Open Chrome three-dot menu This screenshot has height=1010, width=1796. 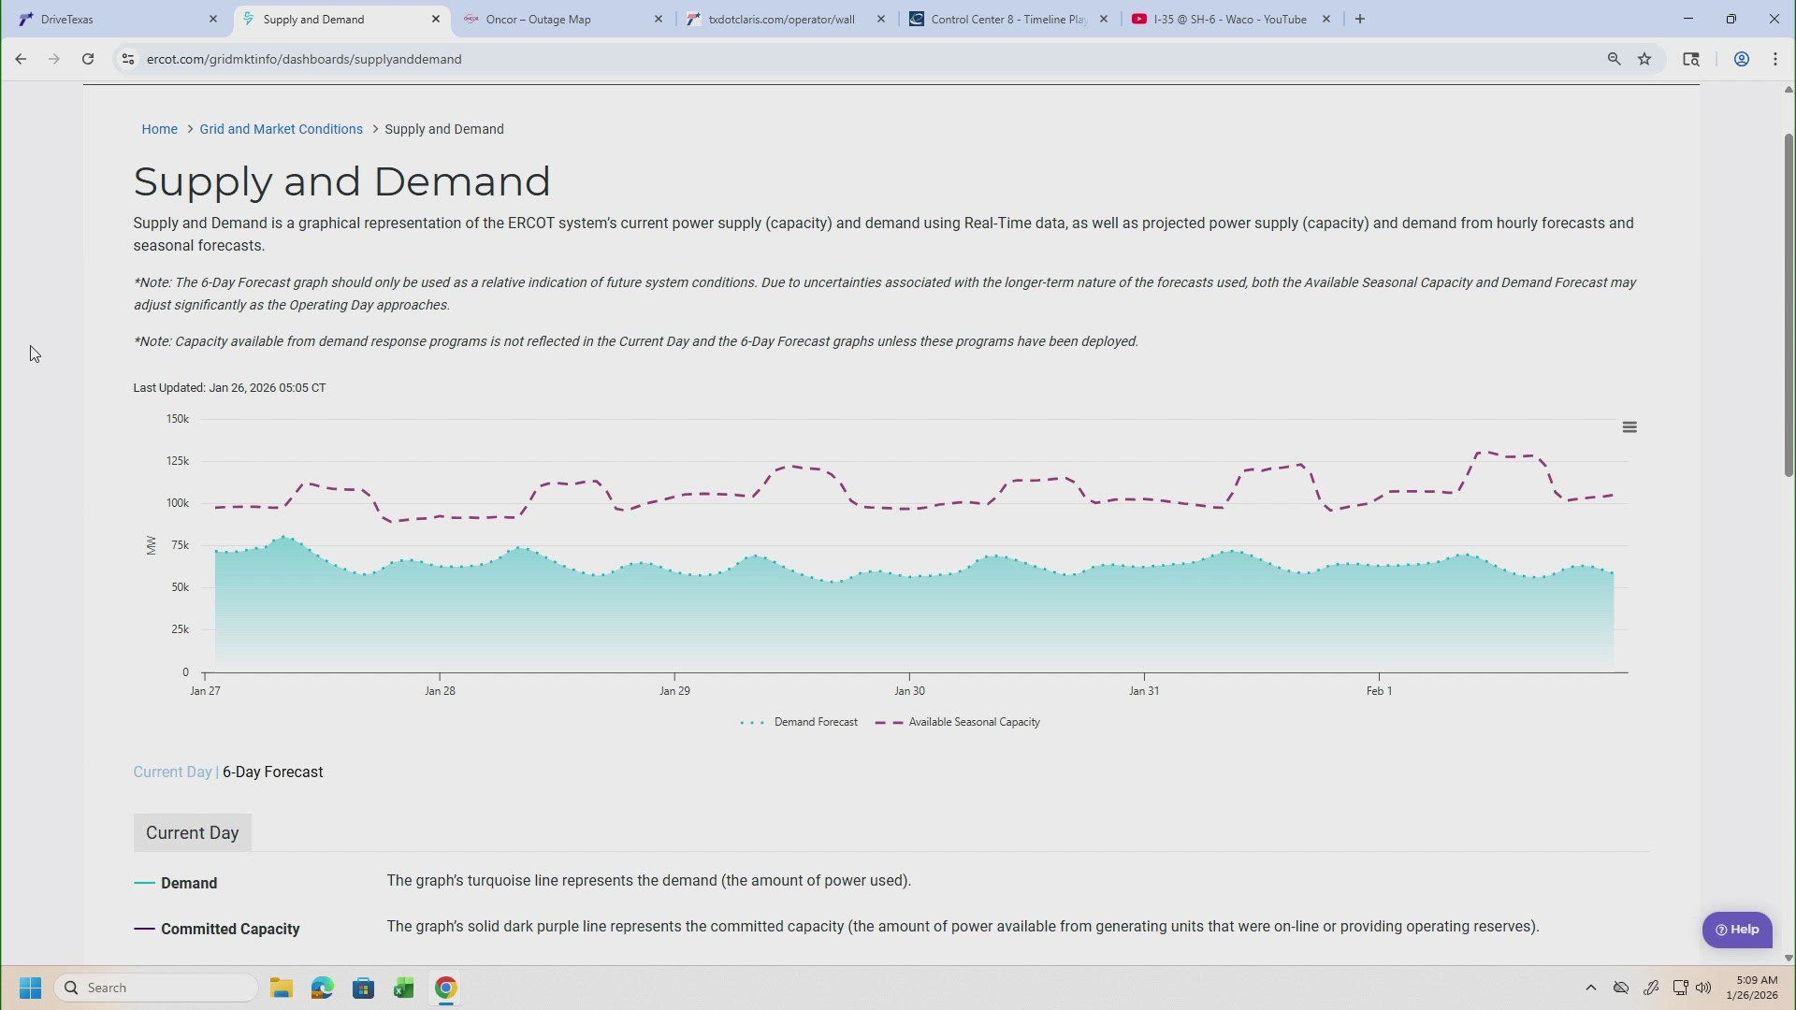(x=1774, y=59)
